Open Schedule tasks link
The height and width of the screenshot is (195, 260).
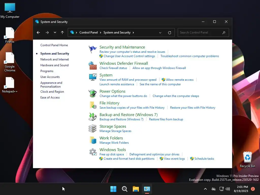pyautogui.click(x=204, y=159)
